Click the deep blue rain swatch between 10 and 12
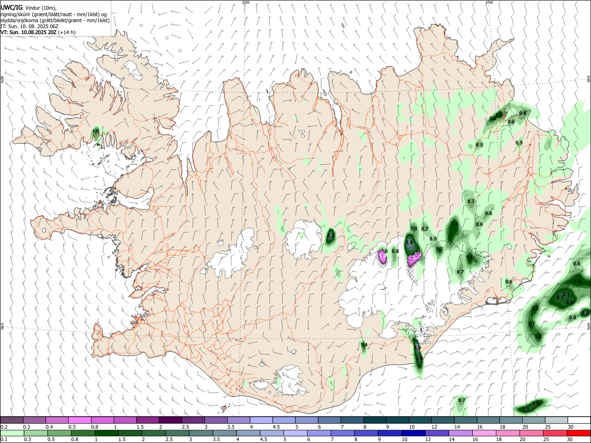Viewport: 591px width, 443px height. (x=413, y=433)
